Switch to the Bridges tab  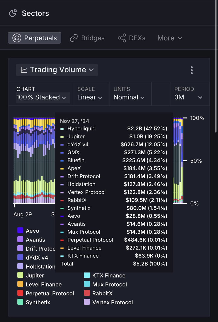(87, 38)
